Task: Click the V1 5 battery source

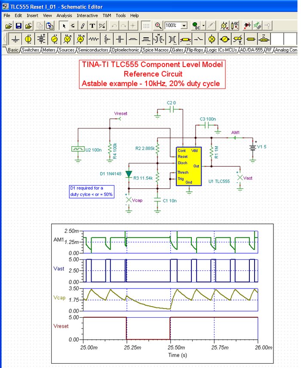Action: (253, 147)
